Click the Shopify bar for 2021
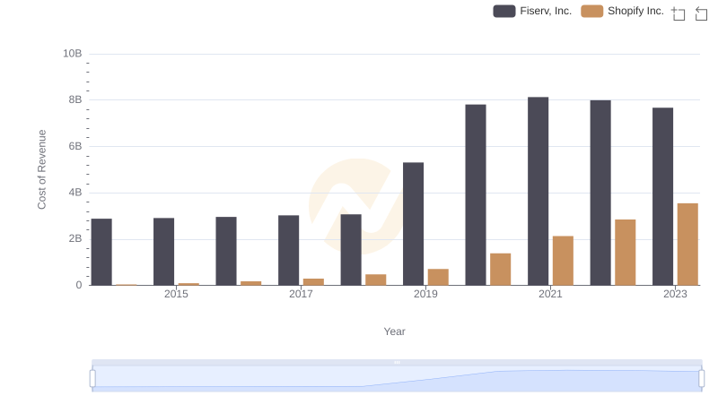 (563, 261)
